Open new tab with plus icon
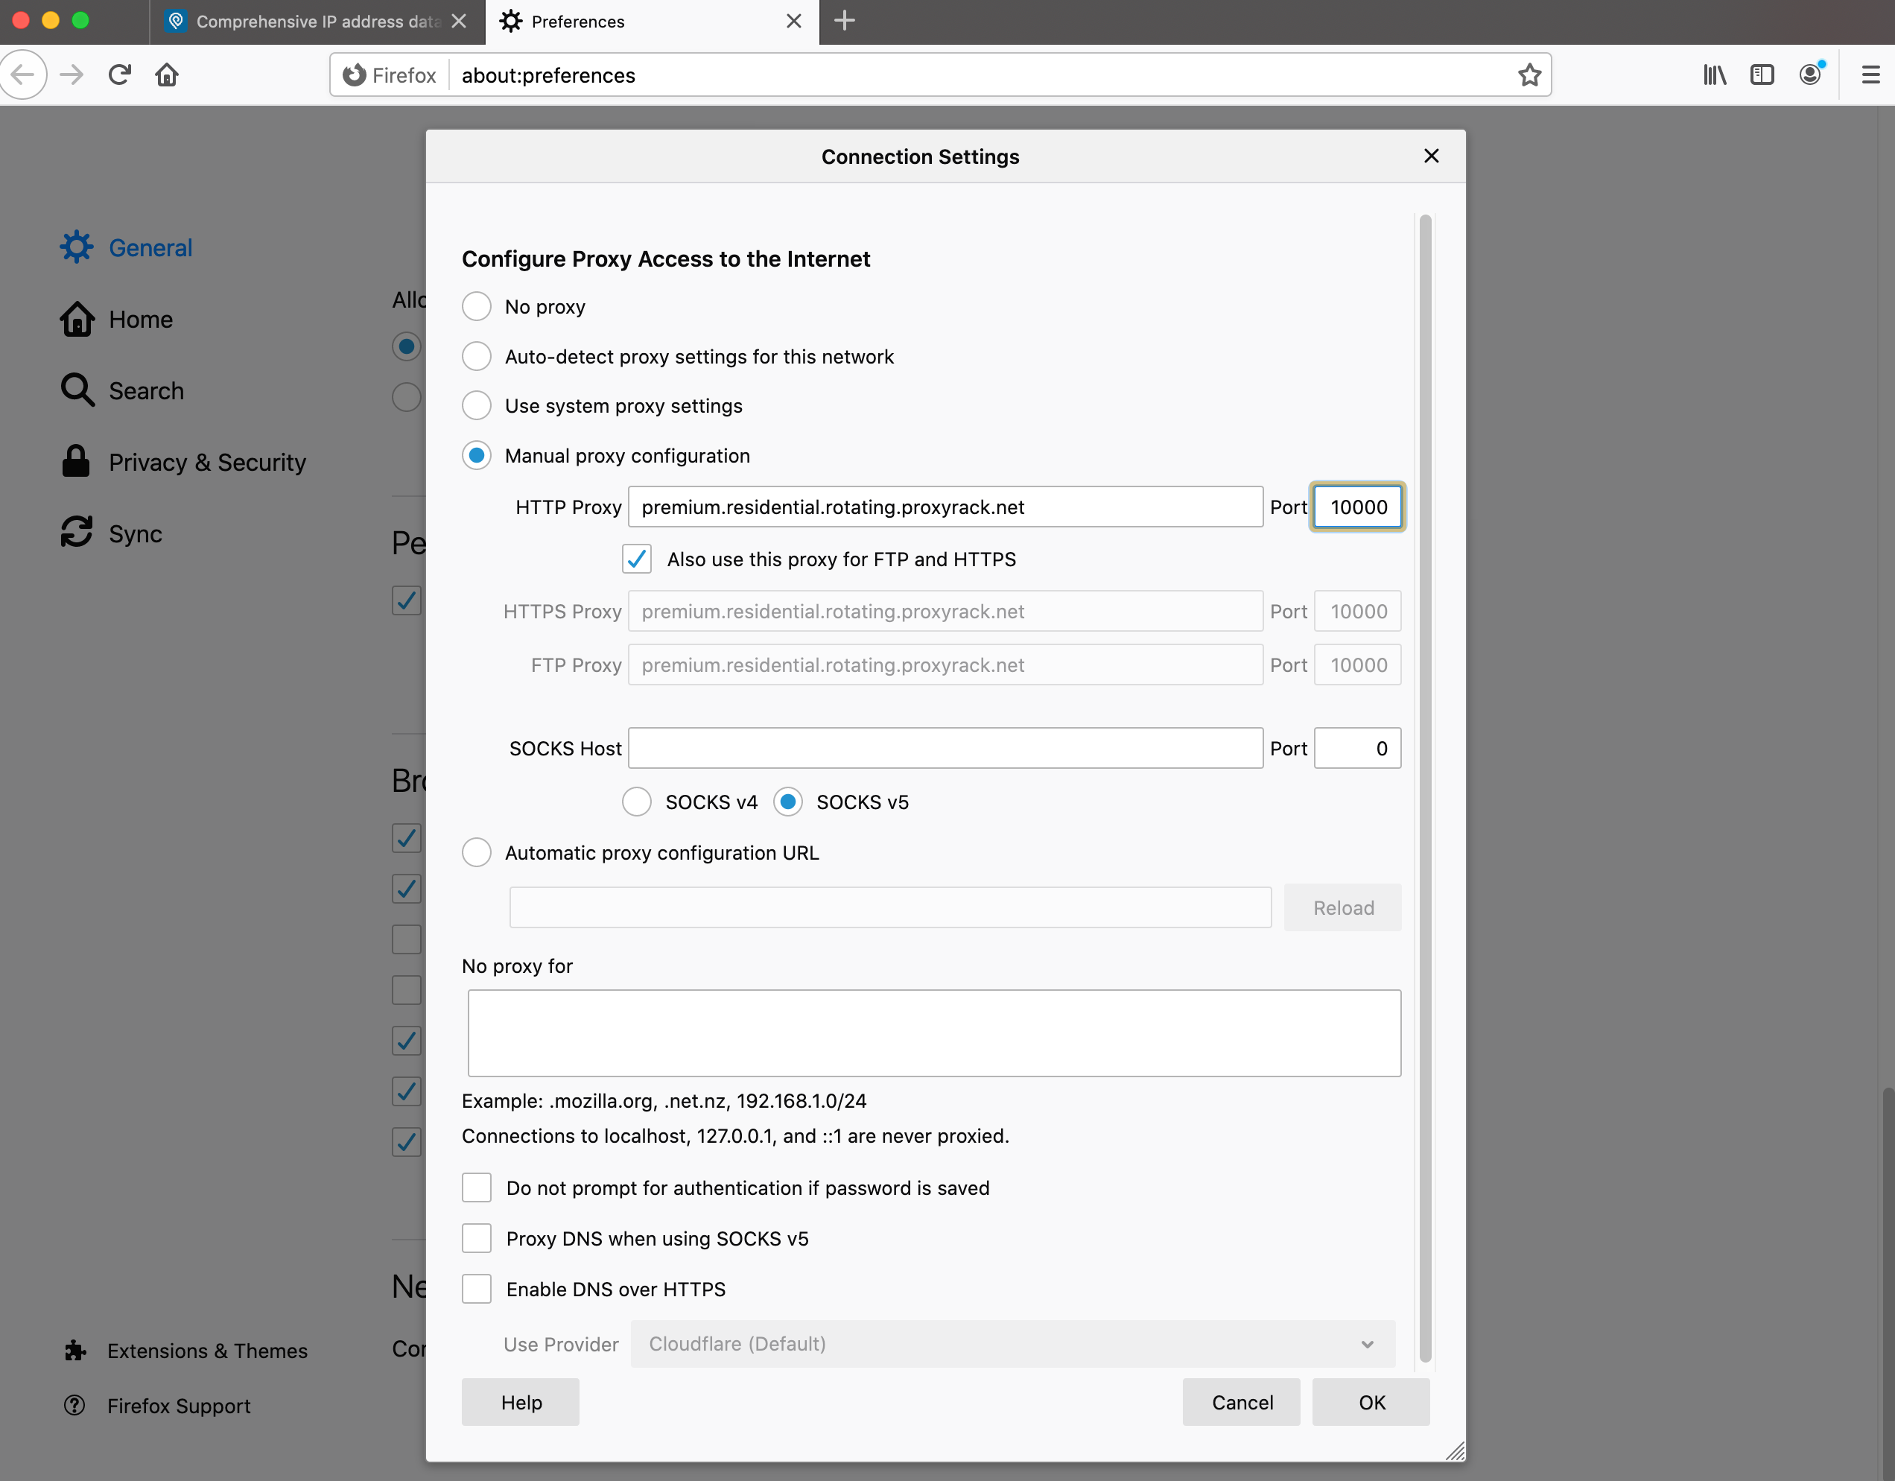The width and height of the screenshot is (1895, 1481). [x=844, y=21]
